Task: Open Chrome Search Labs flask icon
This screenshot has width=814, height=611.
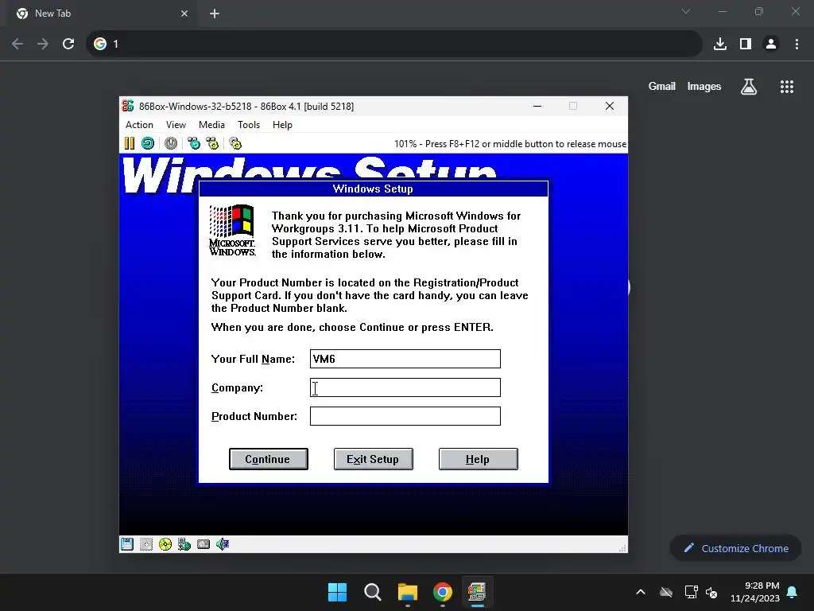Action: coord(749,87)
